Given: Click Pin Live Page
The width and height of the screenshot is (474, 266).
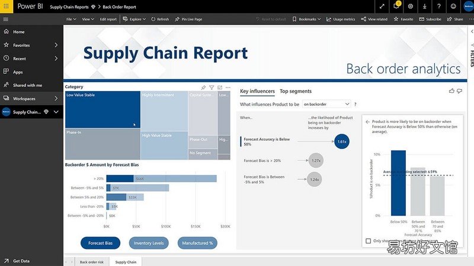Looking at the screenshot, I should click(188, 19).
